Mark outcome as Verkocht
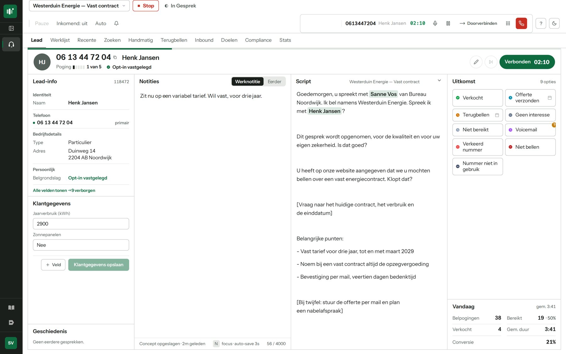The width and height of the screenshot is (566, 354). tap(478, 98)
